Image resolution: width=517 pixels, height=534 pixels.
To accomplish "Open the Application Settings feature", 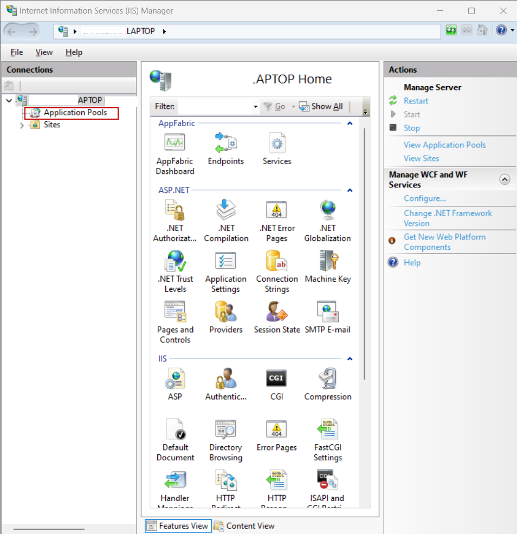I will (x=225, y=272).
